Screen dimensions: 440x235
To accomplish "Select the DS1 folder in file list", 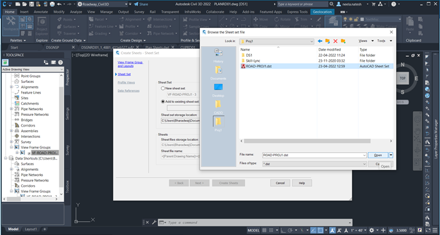I will tap(249, 55).
